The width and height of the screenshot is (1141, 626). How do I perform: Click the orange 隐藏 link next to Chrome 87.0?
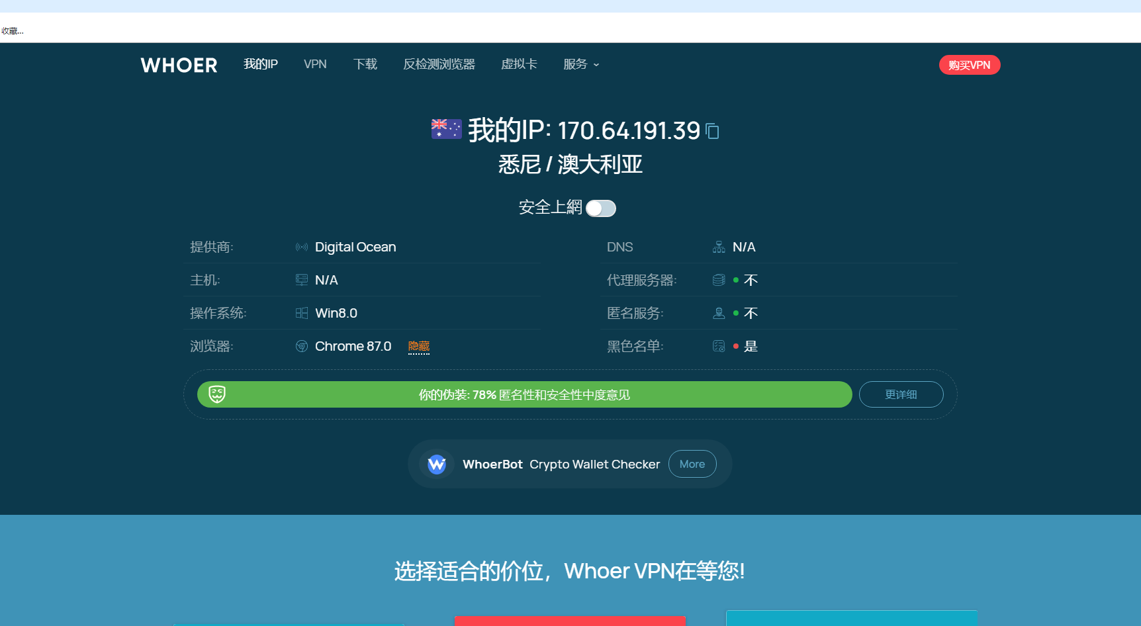(x=419, y=346)
